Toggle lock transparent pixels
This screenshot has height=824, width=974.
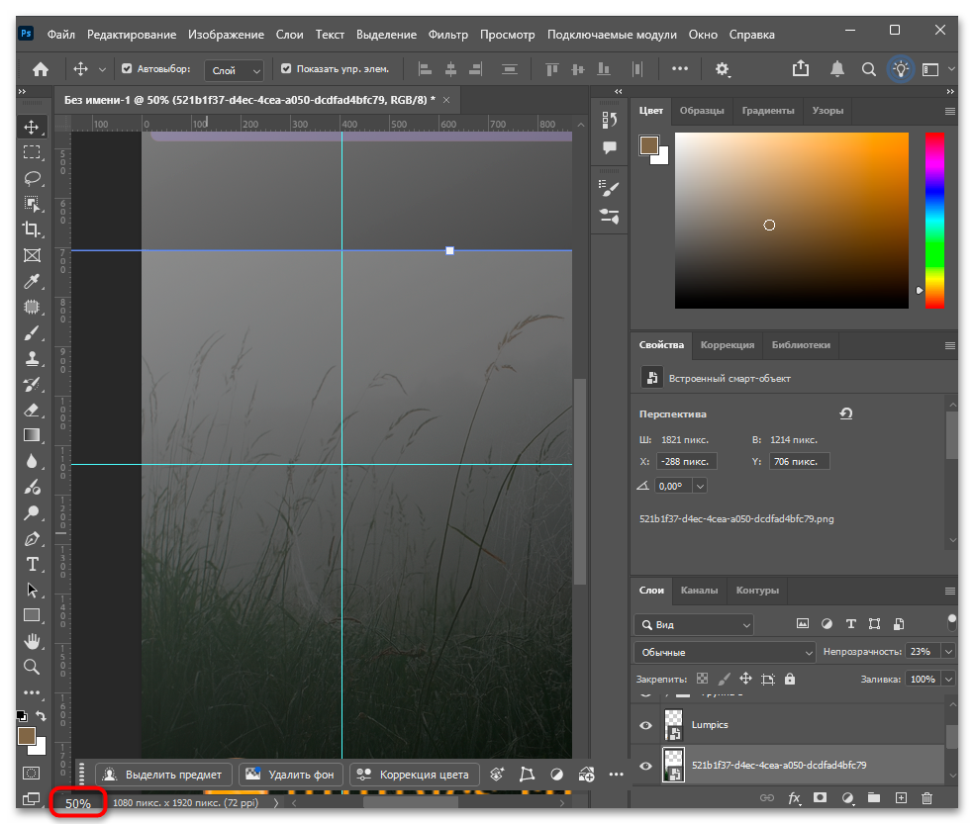tap(702, 680)
